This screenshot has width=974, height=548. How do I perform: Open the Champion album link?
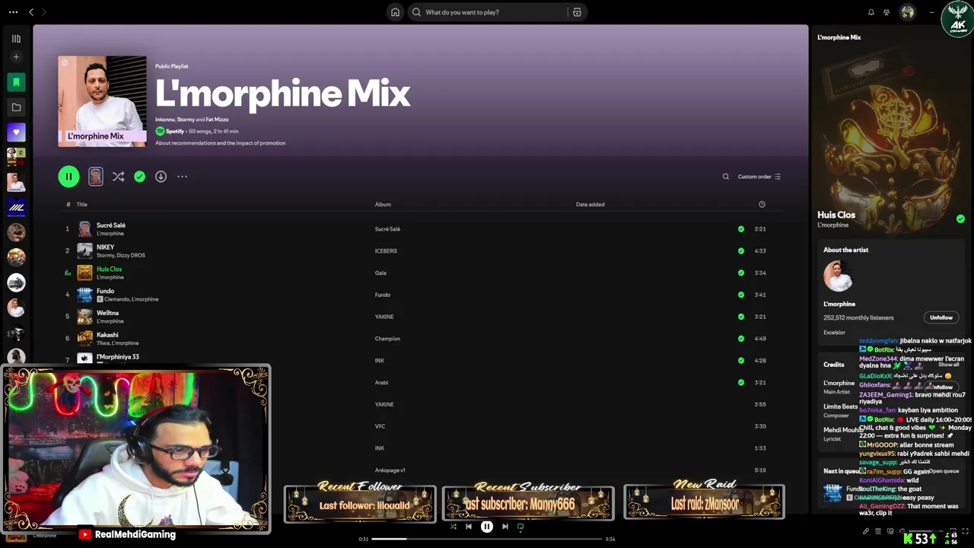pos(387,339)
